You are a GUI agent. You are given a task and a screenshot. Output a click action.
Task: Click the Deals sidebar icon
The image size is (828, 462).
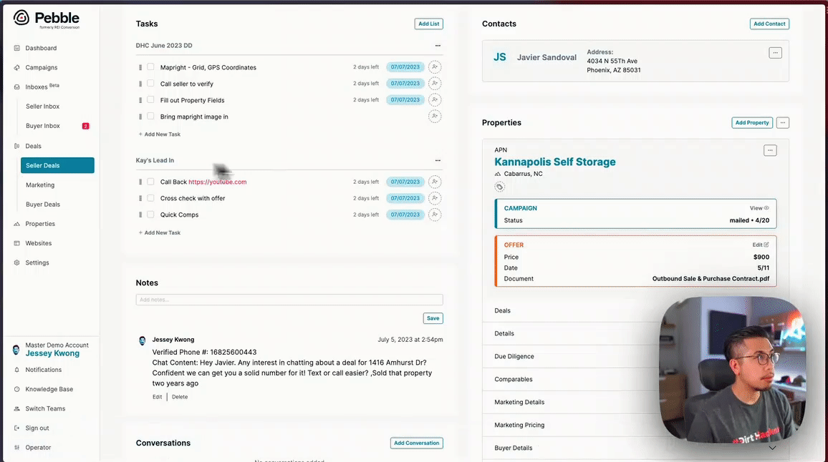tap(17, 146)
